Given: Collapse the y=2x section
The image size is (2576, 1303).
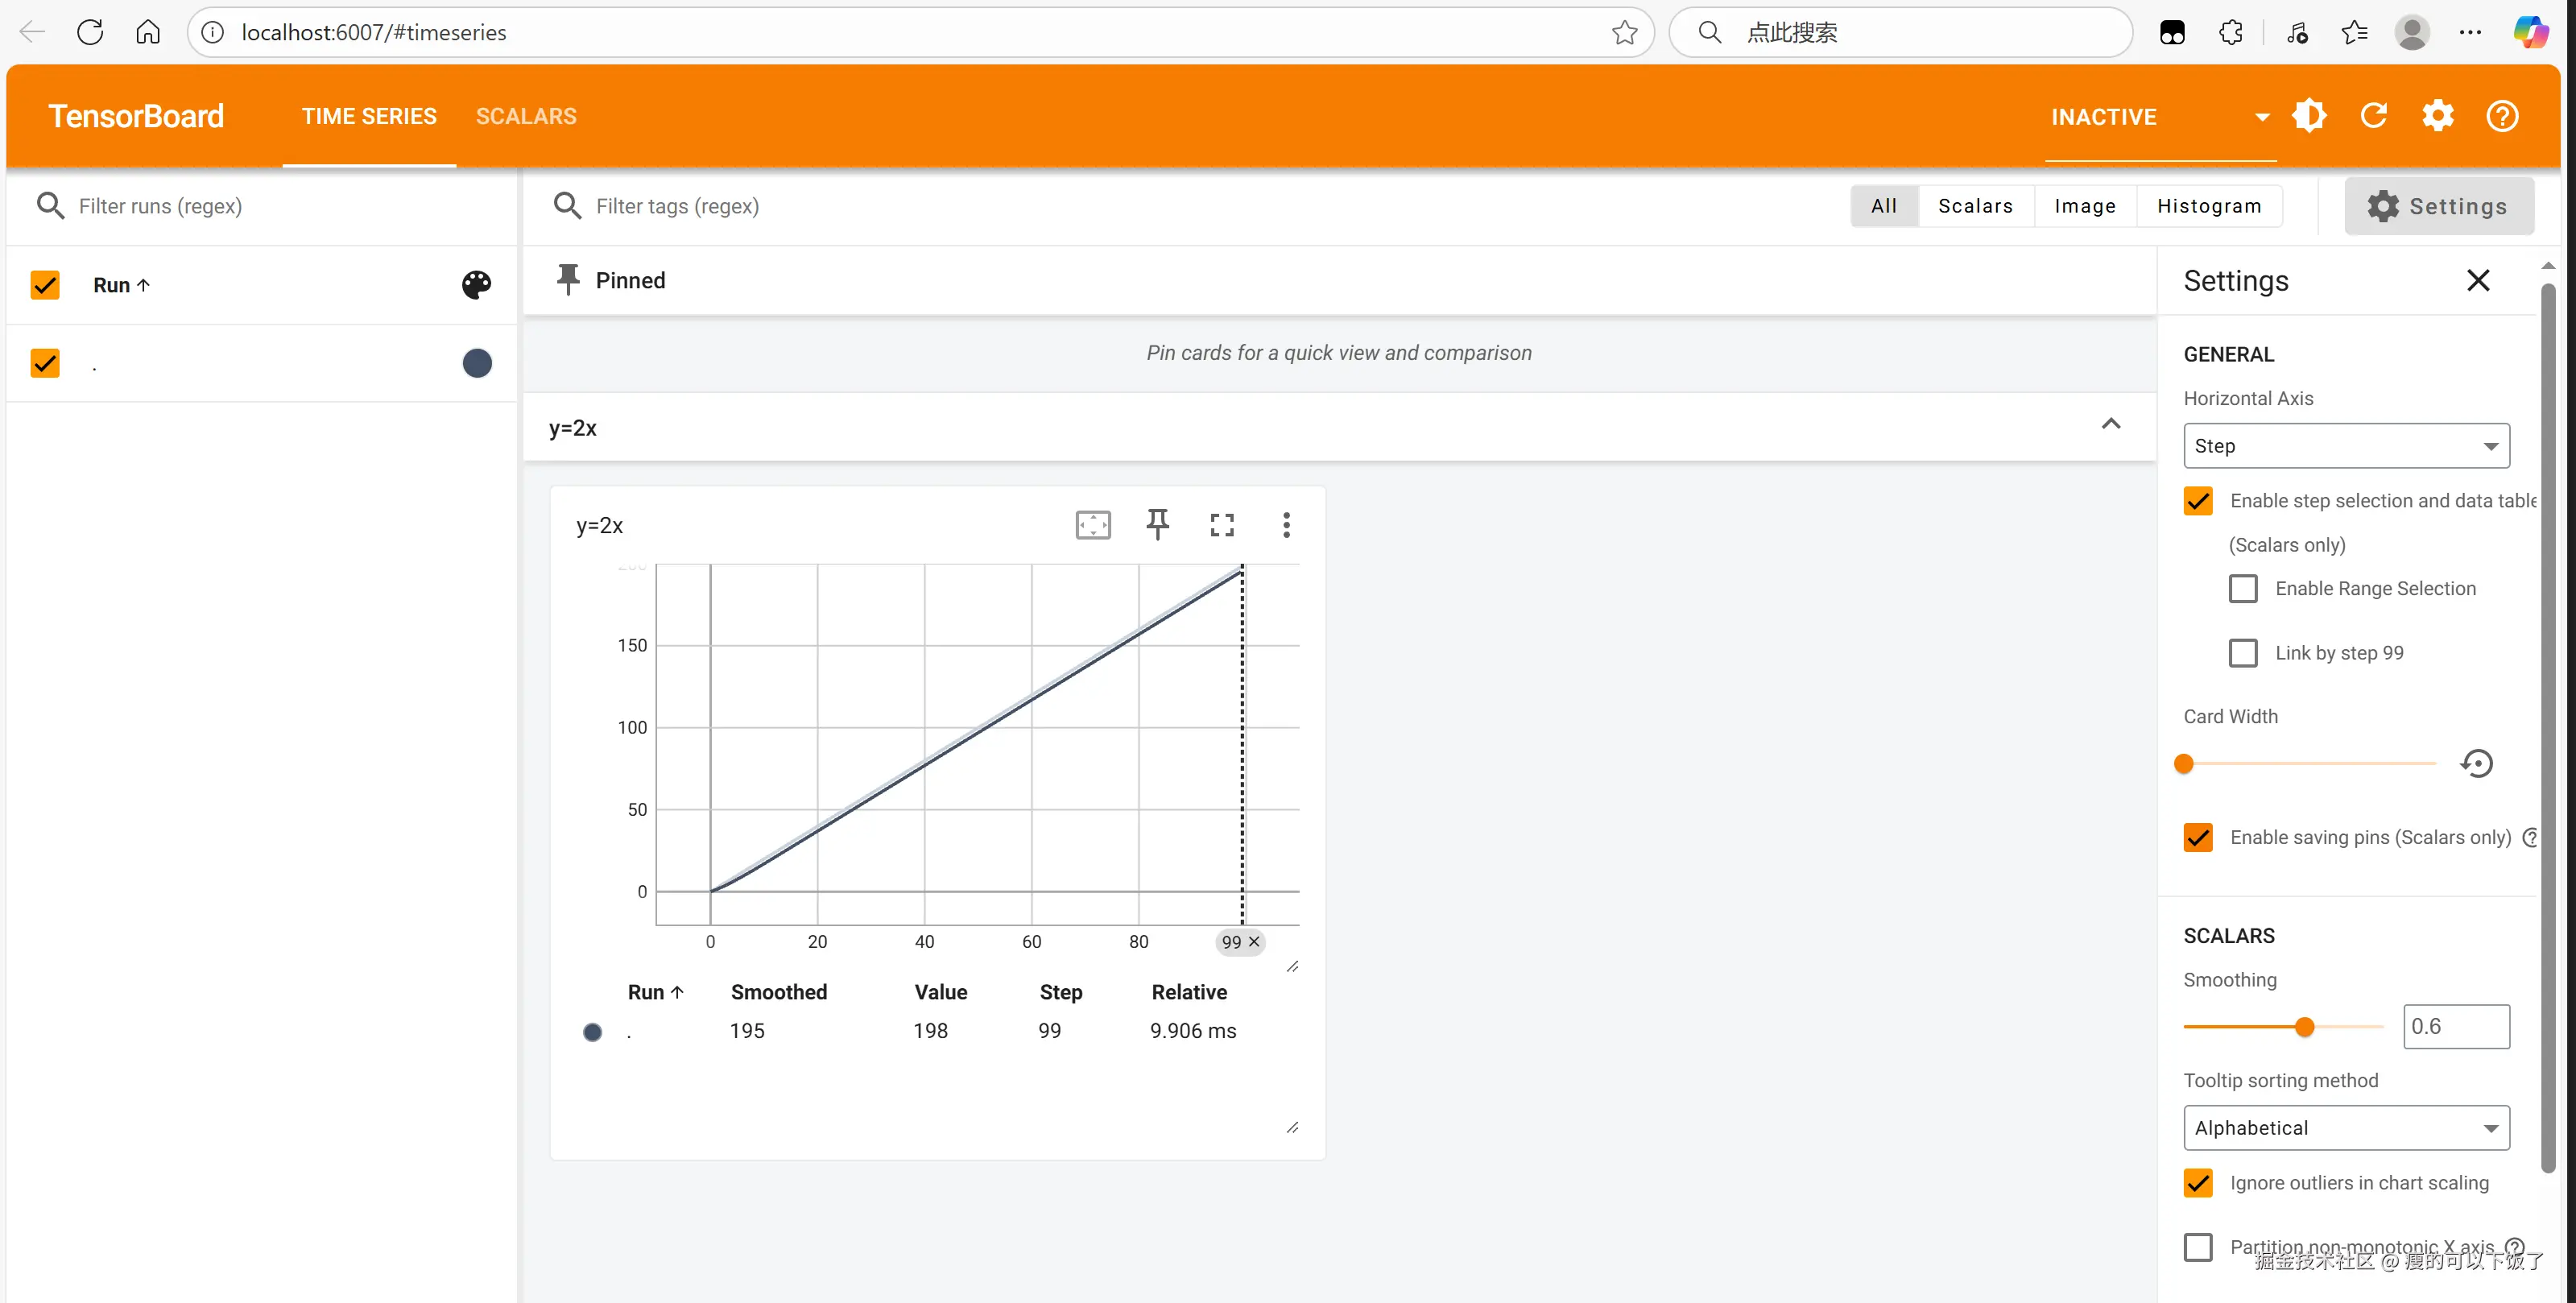Looking at the screenshot, I should coord(2111,424).
